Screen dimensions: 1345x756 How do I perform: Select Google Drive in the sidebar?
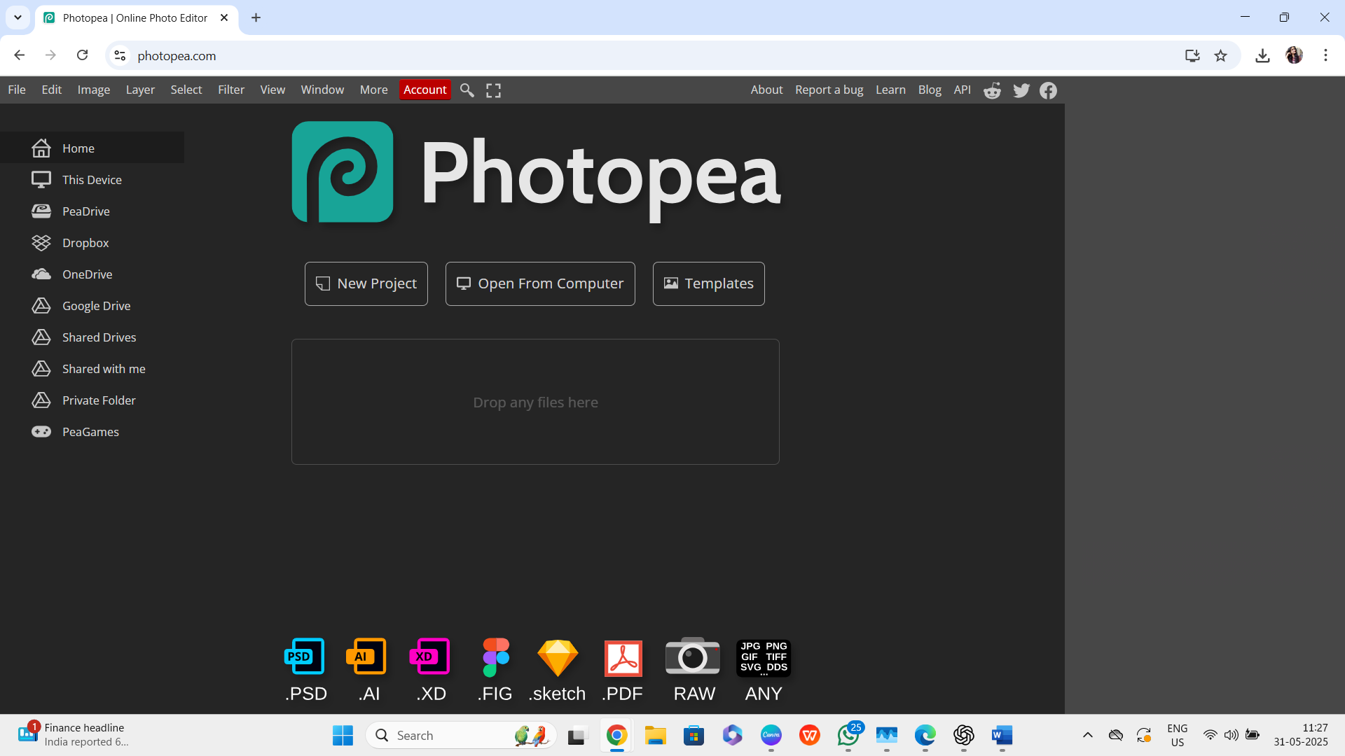(x=96, y=306)
